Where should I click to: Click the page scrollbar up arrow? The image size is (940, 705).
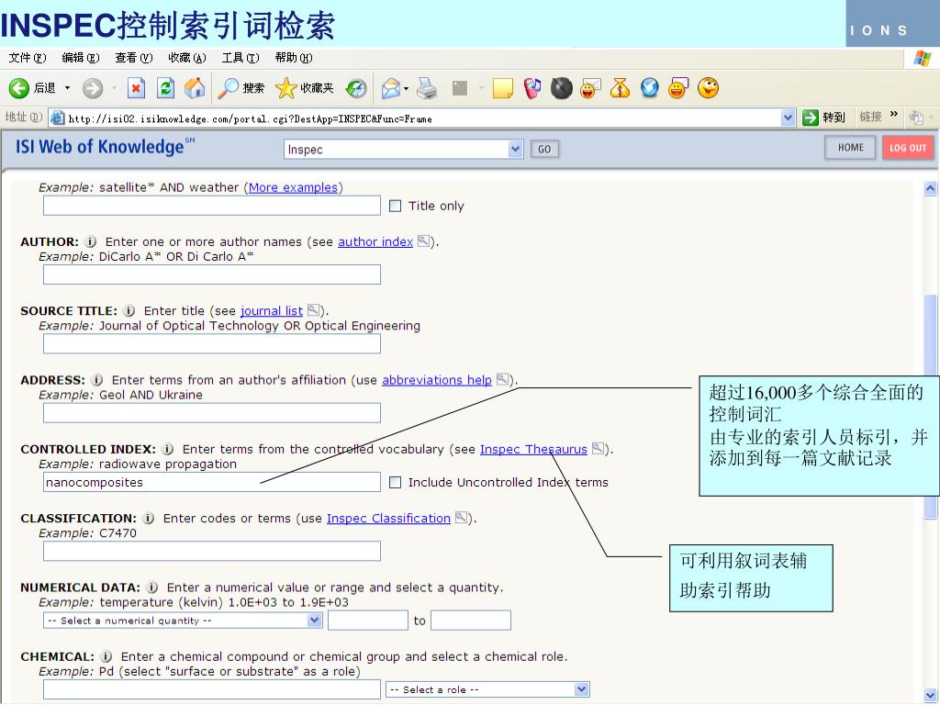click(x=931, y=188)
